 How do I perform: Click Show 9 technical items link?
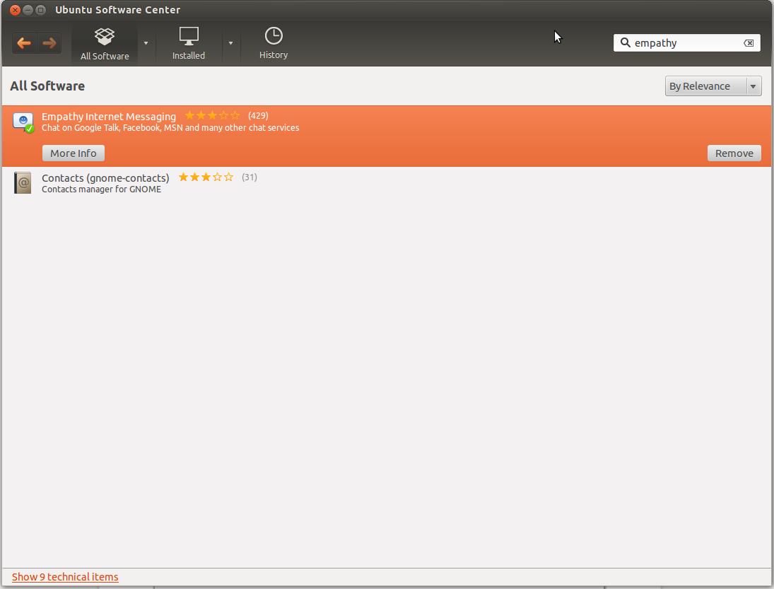tap(65, 577)
